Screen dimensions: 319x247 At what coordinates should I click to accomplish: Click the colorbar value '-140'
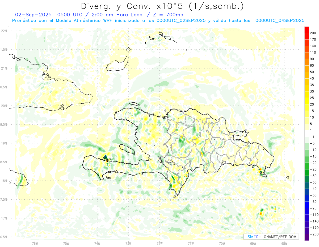(x=314, y=221)
